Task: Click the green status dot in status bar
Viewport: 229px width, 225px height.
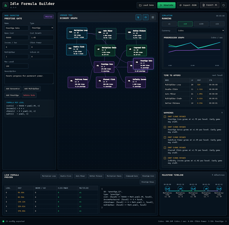Action: (x=3, y=221)
